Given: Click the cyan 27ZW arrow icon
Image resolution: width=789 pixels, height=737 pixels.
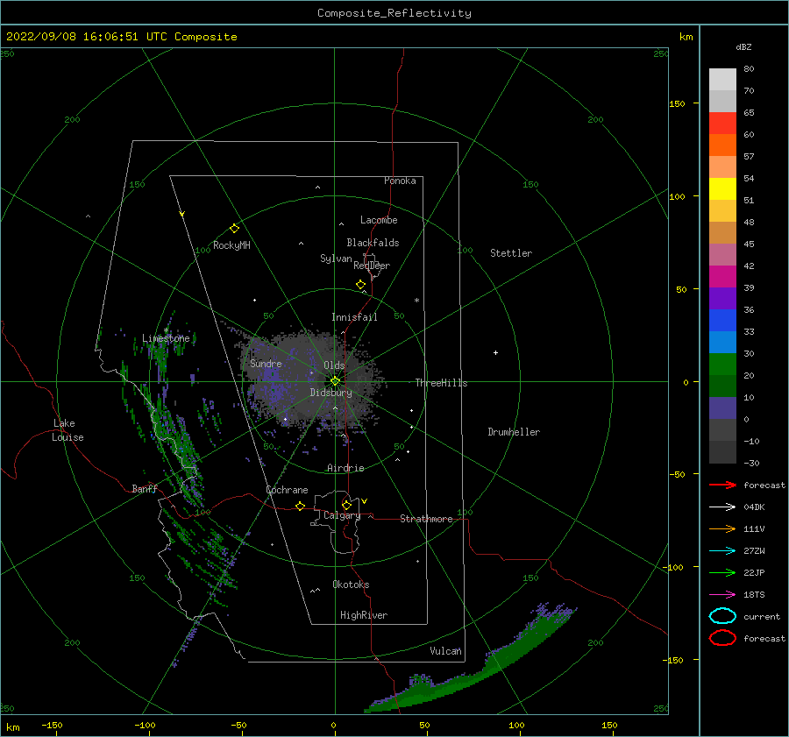Looking at the screenshot, I should coord(722,551).
